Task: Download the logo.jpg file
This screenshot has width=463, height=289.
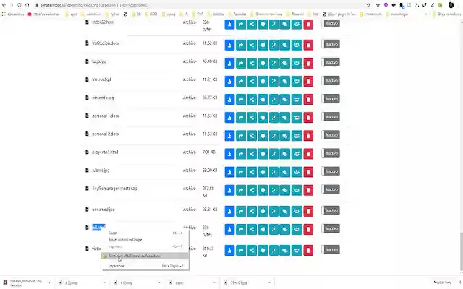Action: coord(229,63)
